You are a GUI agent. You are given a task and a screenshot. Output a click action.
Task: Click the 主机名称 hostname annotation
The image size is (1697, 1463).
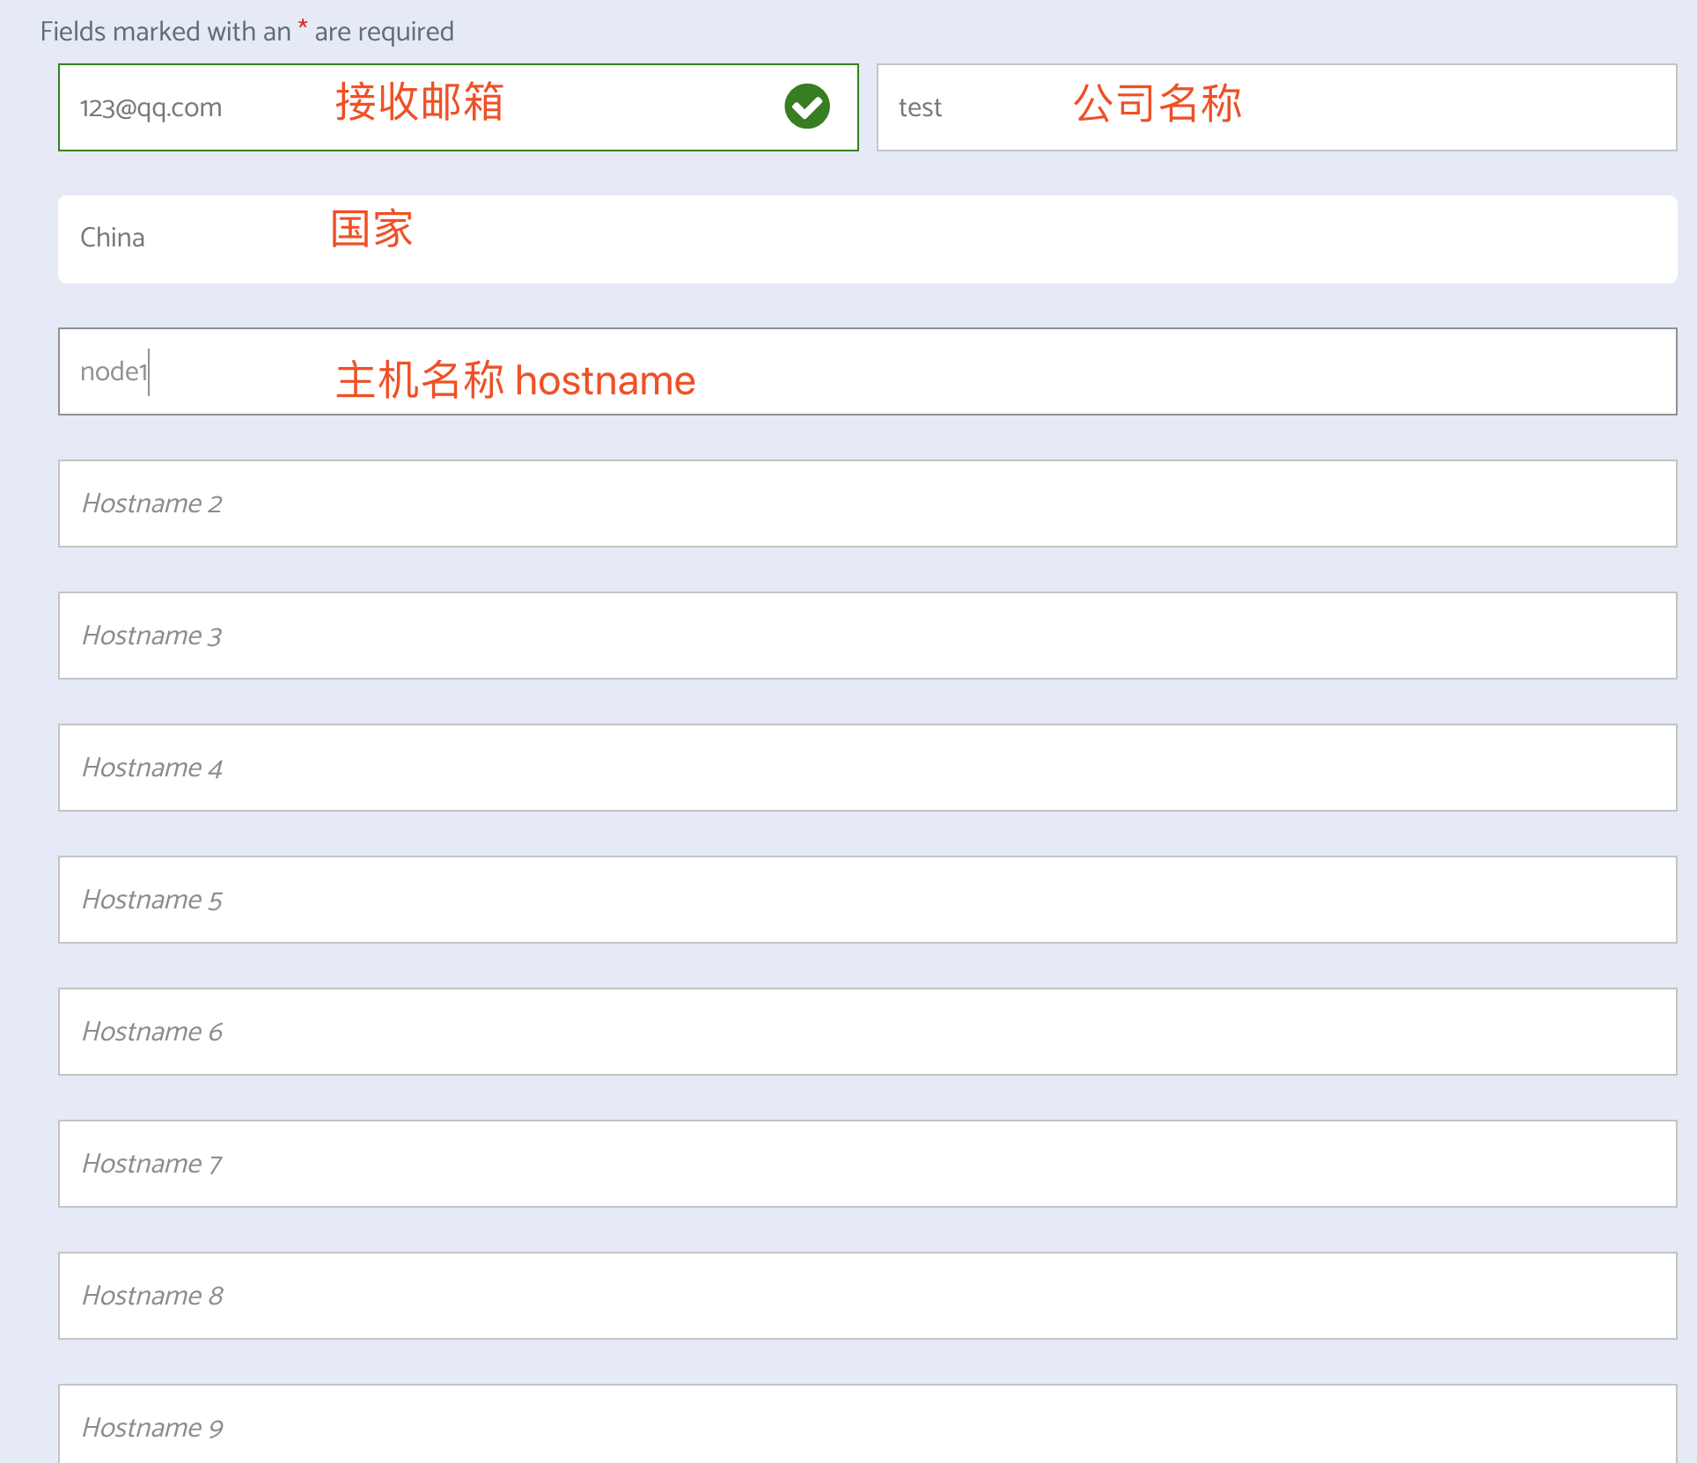click(514, 379)
